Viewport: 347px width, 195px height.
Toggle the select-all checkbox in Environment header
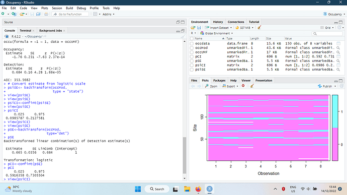click(x=192, y=39)
